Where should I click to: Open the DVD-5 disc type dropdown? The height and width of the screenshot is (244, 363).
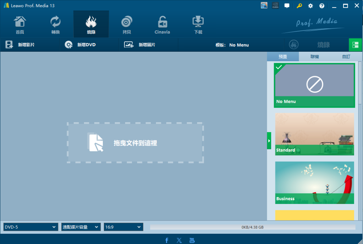point(30,227)
